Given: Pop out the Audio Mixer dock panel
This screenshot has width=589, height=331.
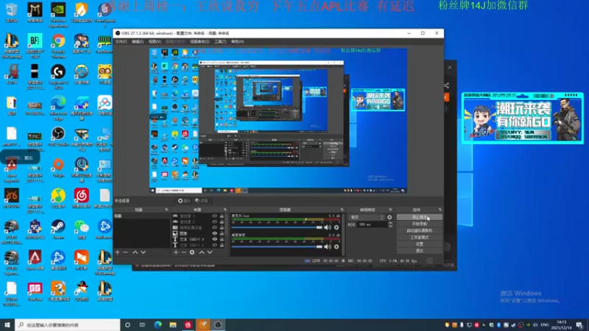Looking at the screenshot, I should point(342,210).
